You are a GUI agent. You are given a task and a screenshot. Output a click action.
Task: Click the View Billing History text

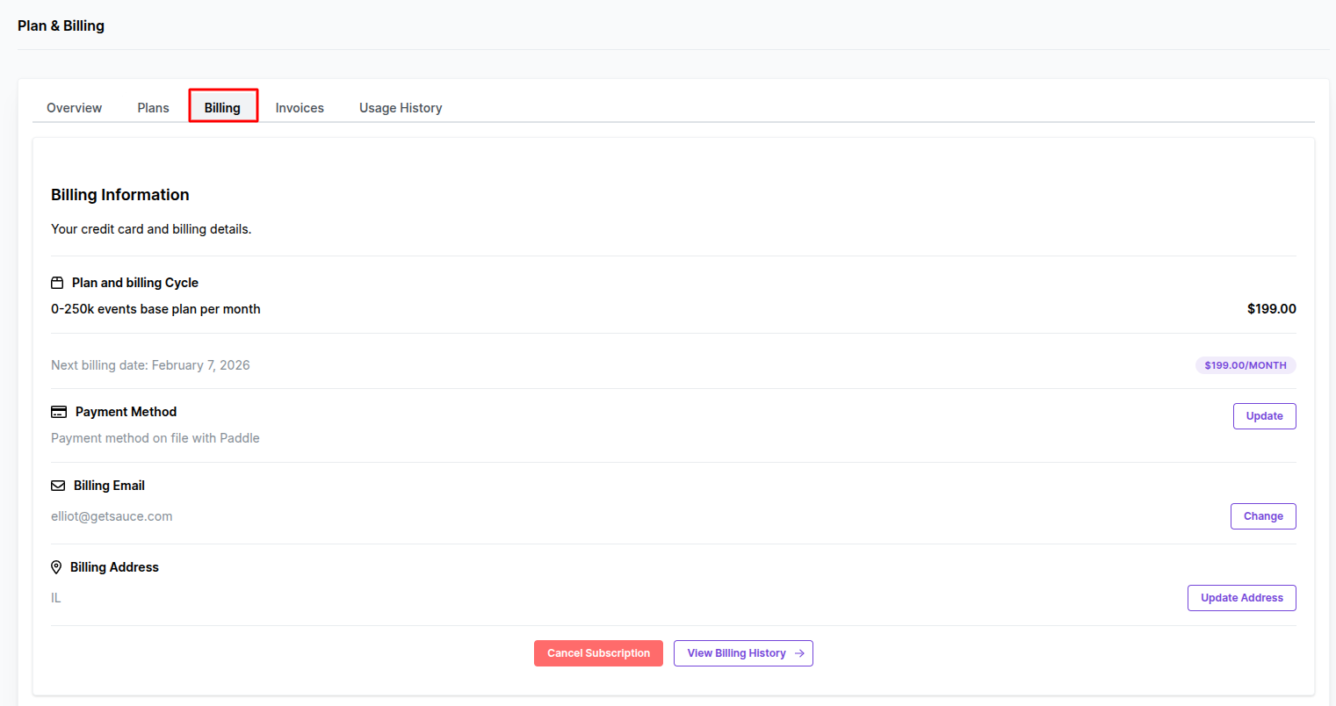click(x=736, y=653)
